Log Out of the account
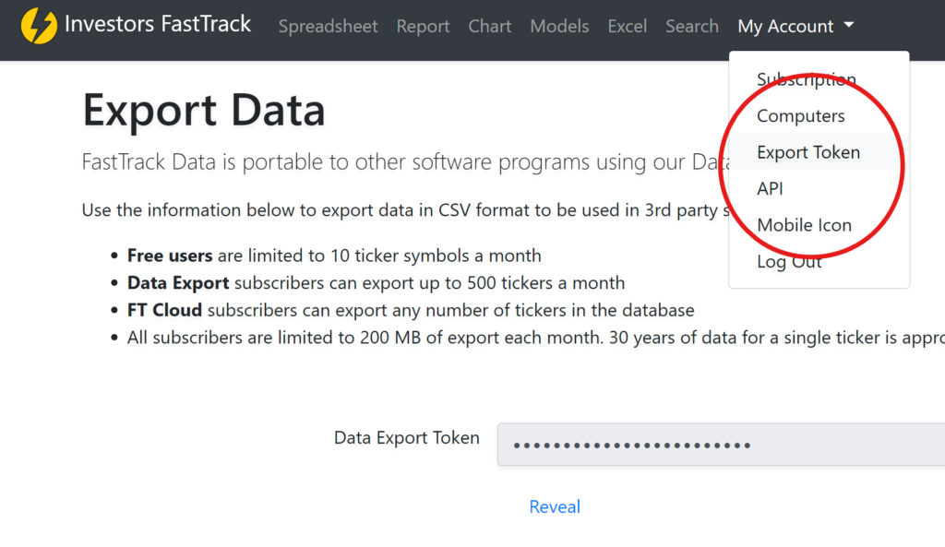Screen dimensions: 945x547 (x=789, y=261)
